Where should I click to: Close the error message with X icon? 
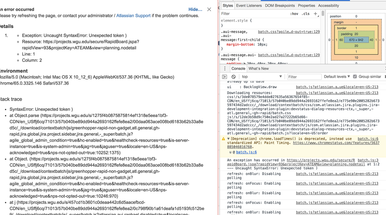(209, 9)
